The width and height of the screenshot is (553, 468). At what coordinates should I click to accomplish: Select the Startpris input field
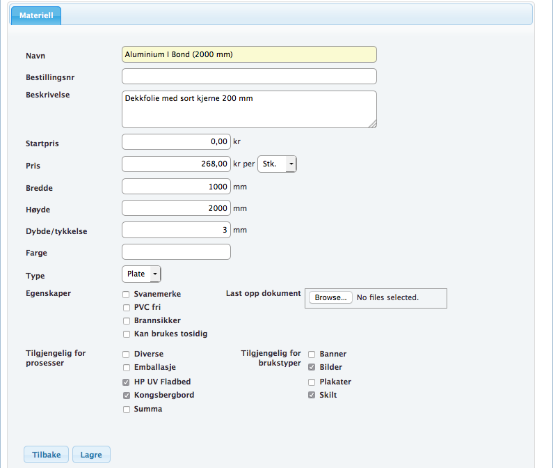pyautogui.click(x=176, y=141)
